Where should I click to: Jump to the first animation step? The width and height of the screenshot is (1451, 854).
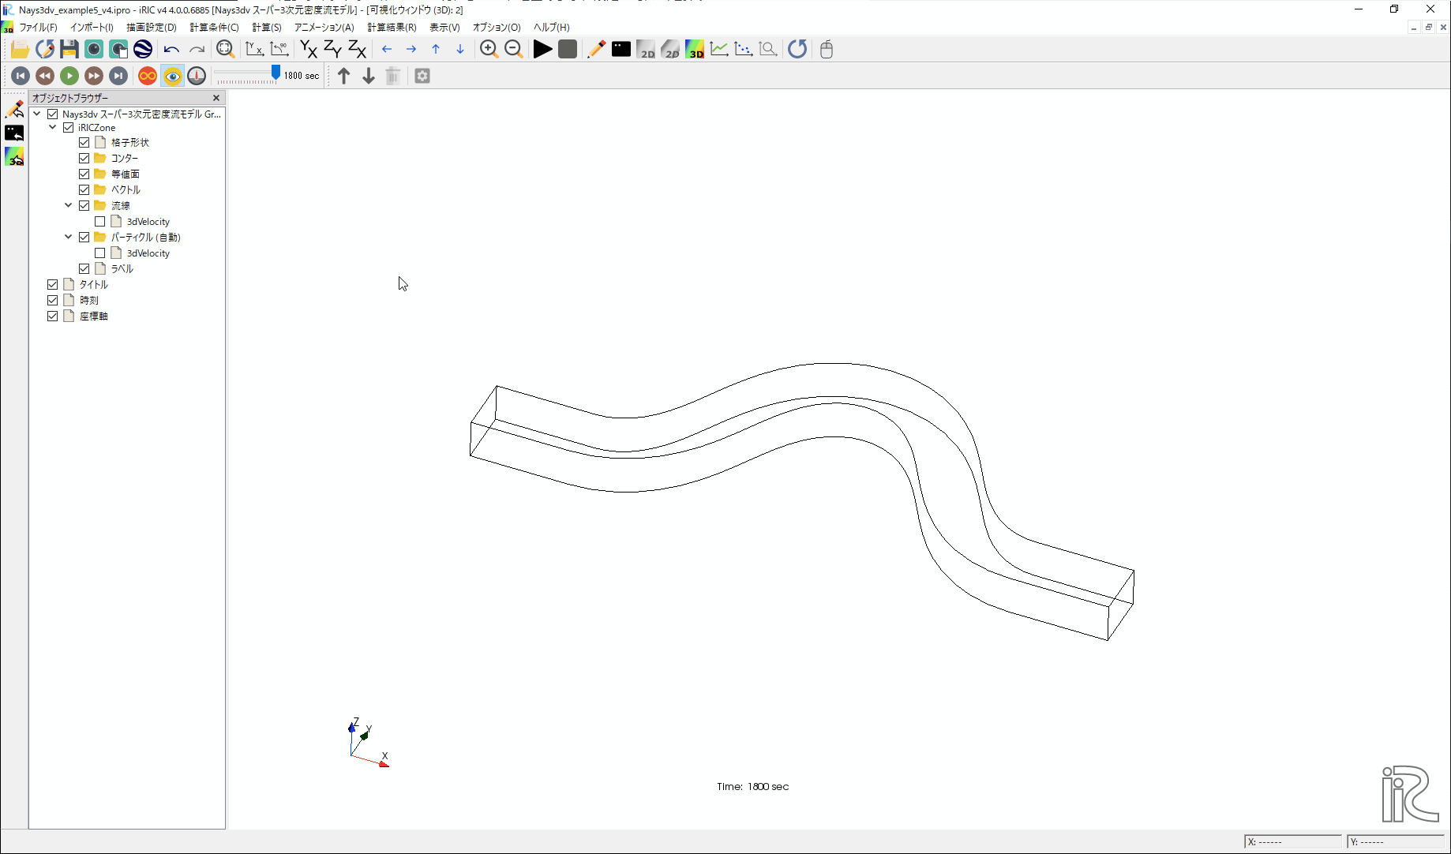[21, 76]
